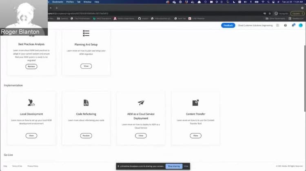Click the Code Refactoring card title
Screen dimensions: 306x171
tap(86, 114)
